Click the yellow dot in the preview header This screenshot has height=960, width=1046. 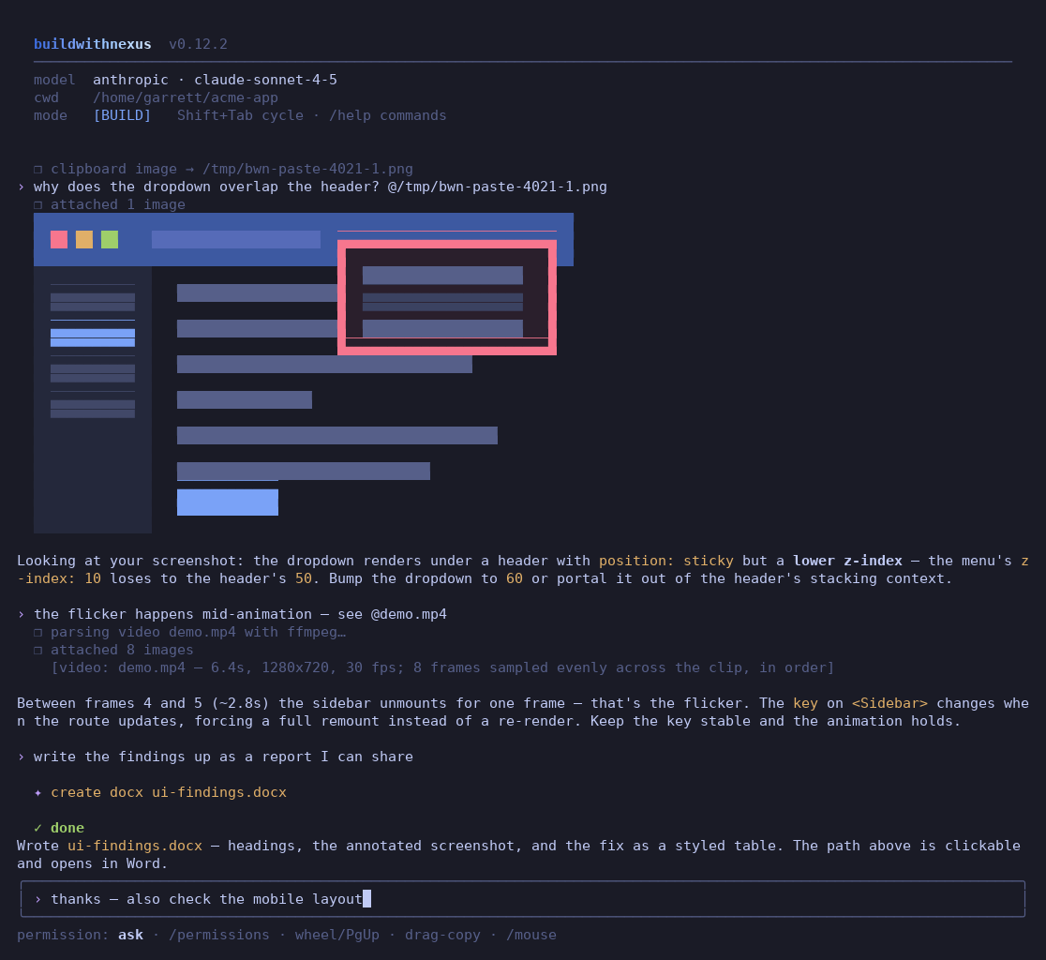[x=84, y=239]
